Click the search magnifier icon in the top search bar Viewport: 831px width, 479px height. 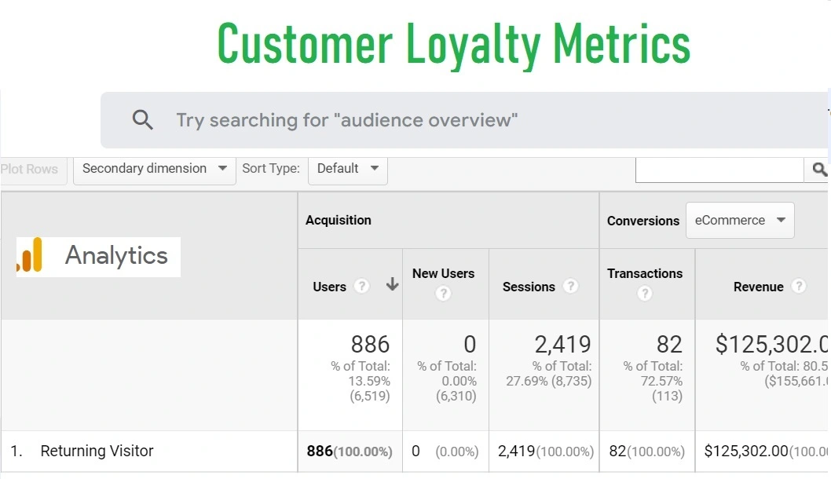pos(143,119)
